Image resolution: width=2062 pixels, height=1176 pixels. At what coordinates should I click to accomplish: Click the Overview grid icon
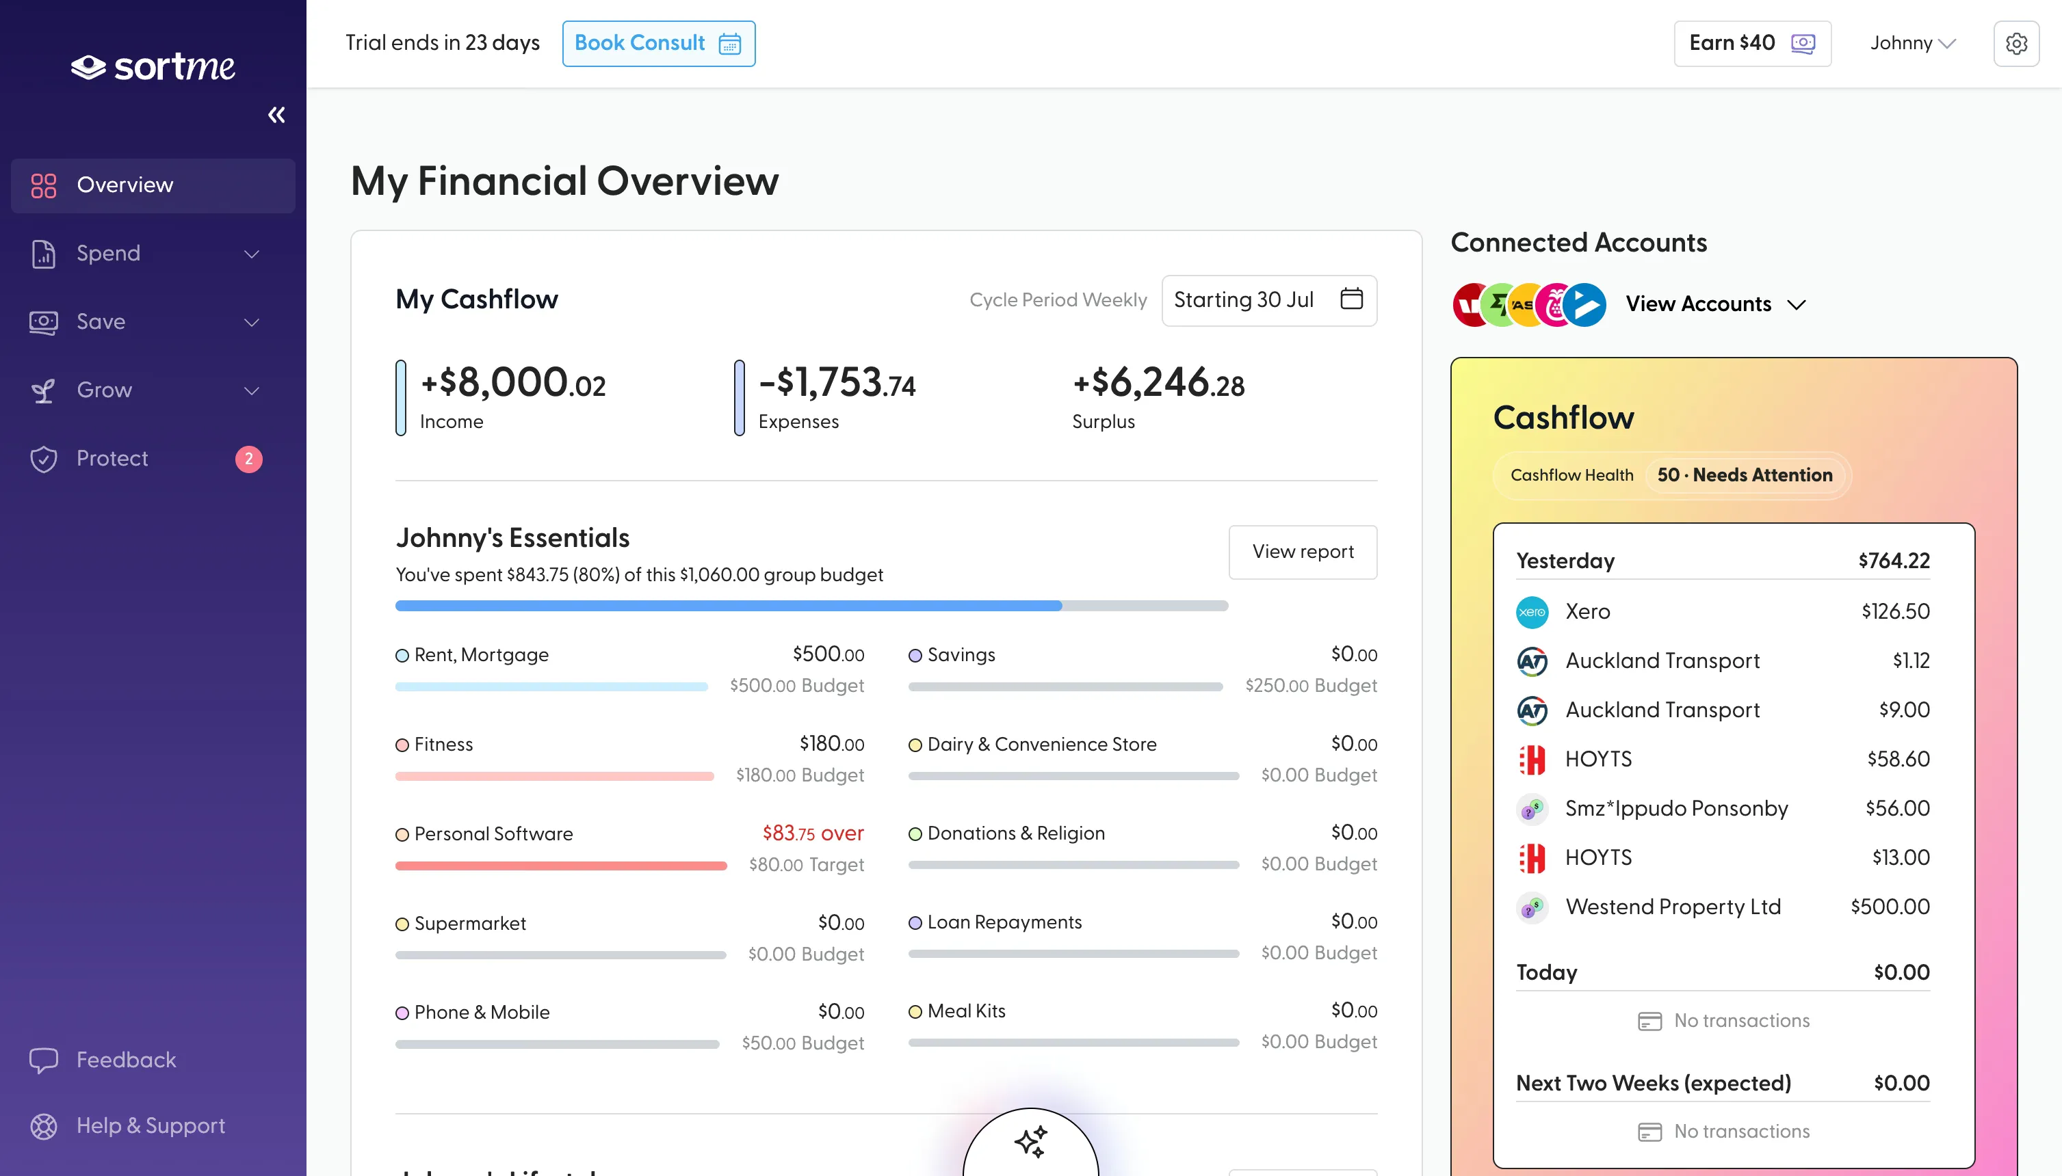coord(44,185)
